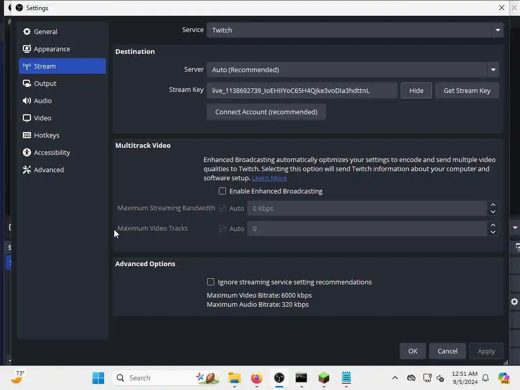Viewport: 520px width, 390px height.
Task: Click the Maximum Streaming Bandwidth Kbps field
Action: click(x=367, y=208)
